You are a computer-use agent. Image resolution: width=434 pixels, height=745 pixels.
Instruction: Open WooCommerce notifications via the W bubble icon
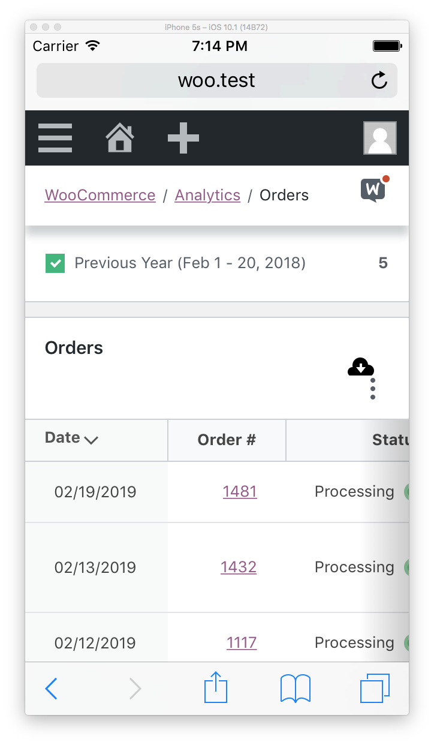tap(373, 190)
